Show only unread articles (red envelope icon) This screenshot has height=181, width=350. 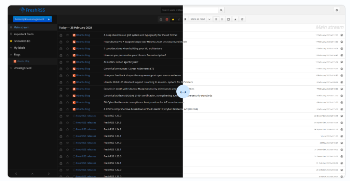[x=167, y=20]
